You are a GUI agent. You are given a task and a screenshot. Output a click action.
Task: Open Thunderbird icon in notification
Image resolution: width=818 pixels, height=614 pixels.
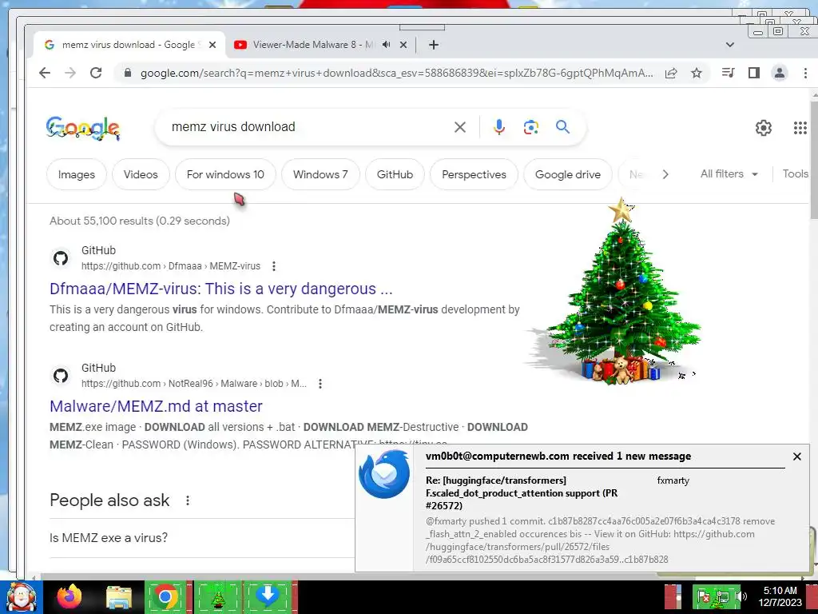pyautogui.click(x=384, y=475)
